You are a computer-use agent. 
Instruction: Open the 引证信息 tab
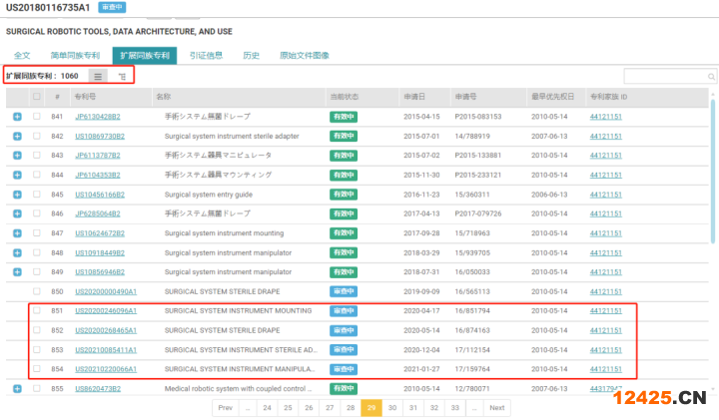tap(206, 55)
